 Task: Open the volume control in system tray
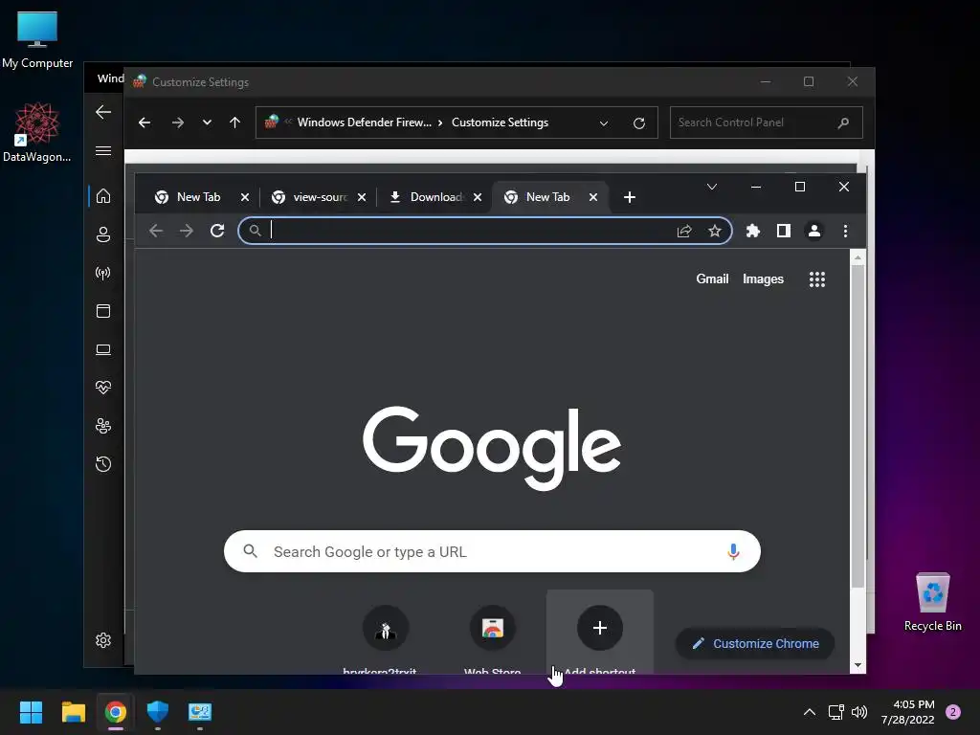click(x=859, y=712)
